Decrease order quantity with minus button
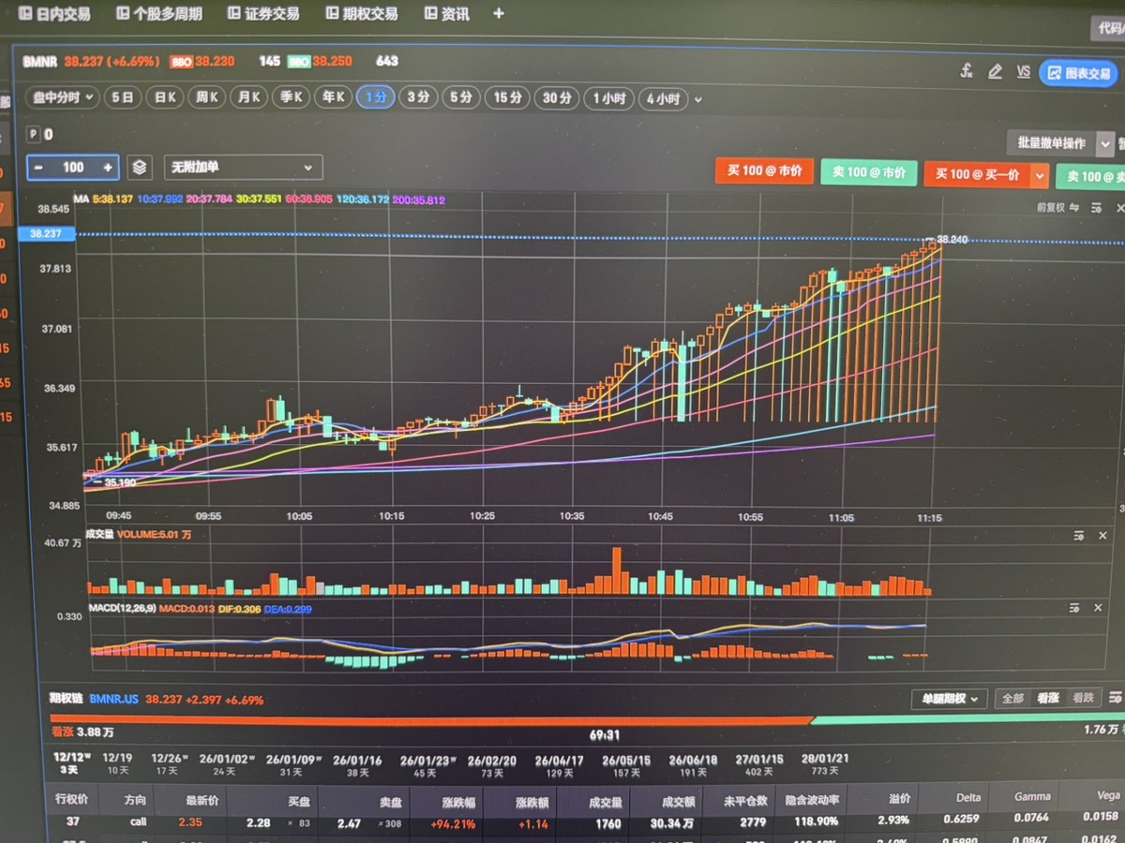1125x843 pixels. [x=38, y=168]
